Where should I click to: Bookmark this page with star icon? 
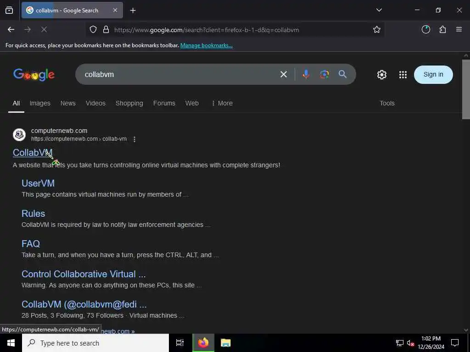[x=377, y=29]
